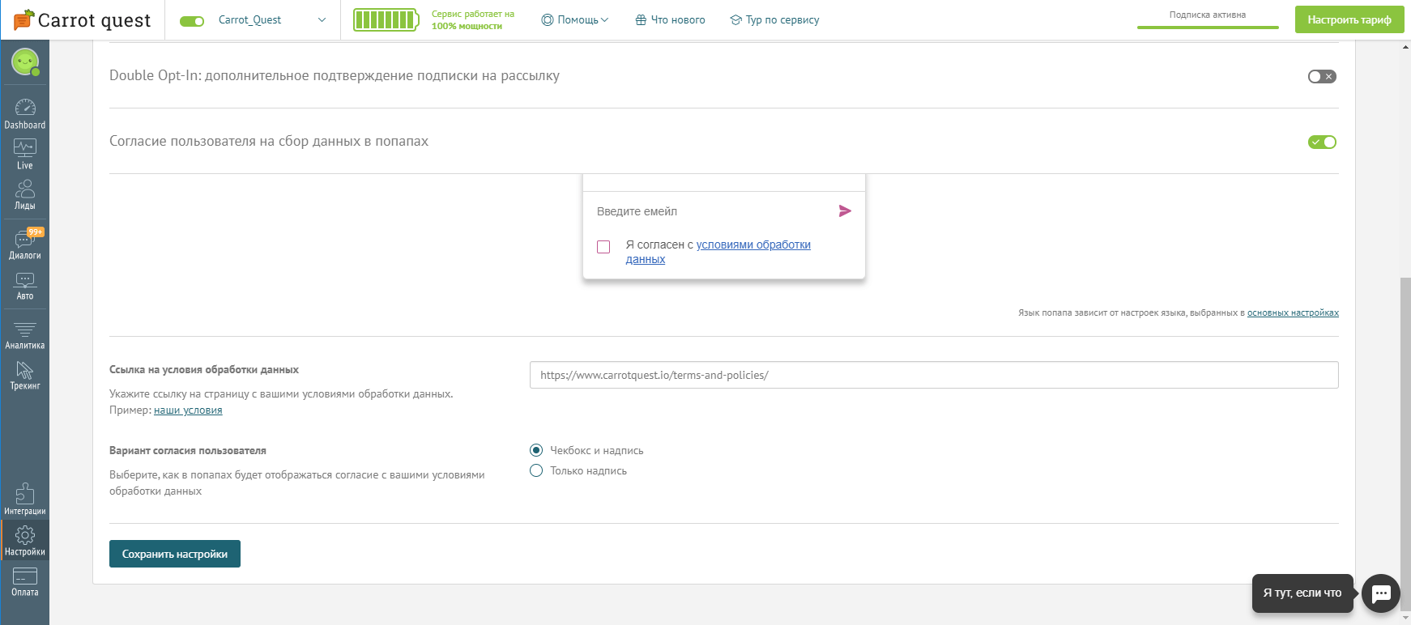Open the Трекинг section
The image size is (1411, 625).
[x=25, y=376]
